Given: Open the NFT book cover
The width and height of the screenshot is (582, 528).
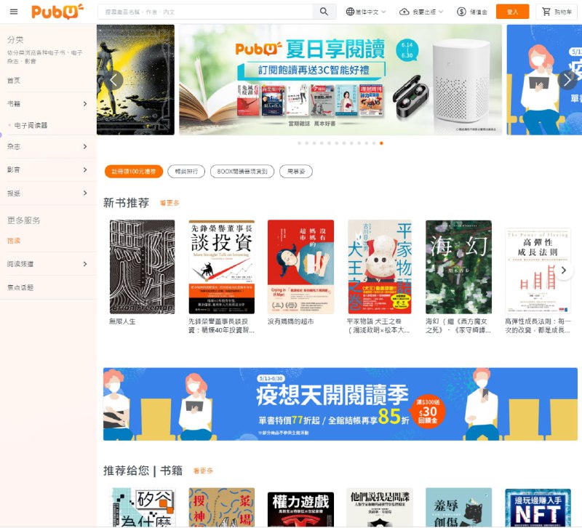Looking at the screenshot, I should click(x=538, y=508).
